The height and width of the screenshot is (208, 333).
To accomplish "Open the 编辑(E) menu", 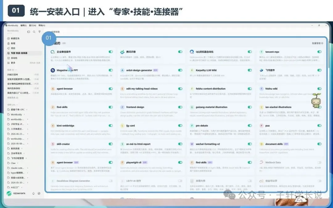I will coord(23,26).
